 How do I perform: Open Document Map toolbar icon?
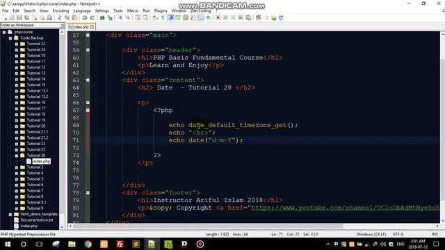click(186, 18)
